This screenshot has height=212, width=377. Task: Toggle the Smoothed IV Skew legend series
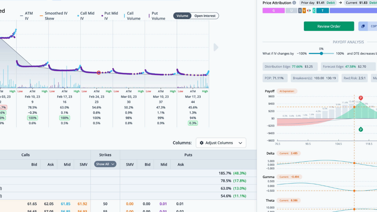click(x=54, y=16)
